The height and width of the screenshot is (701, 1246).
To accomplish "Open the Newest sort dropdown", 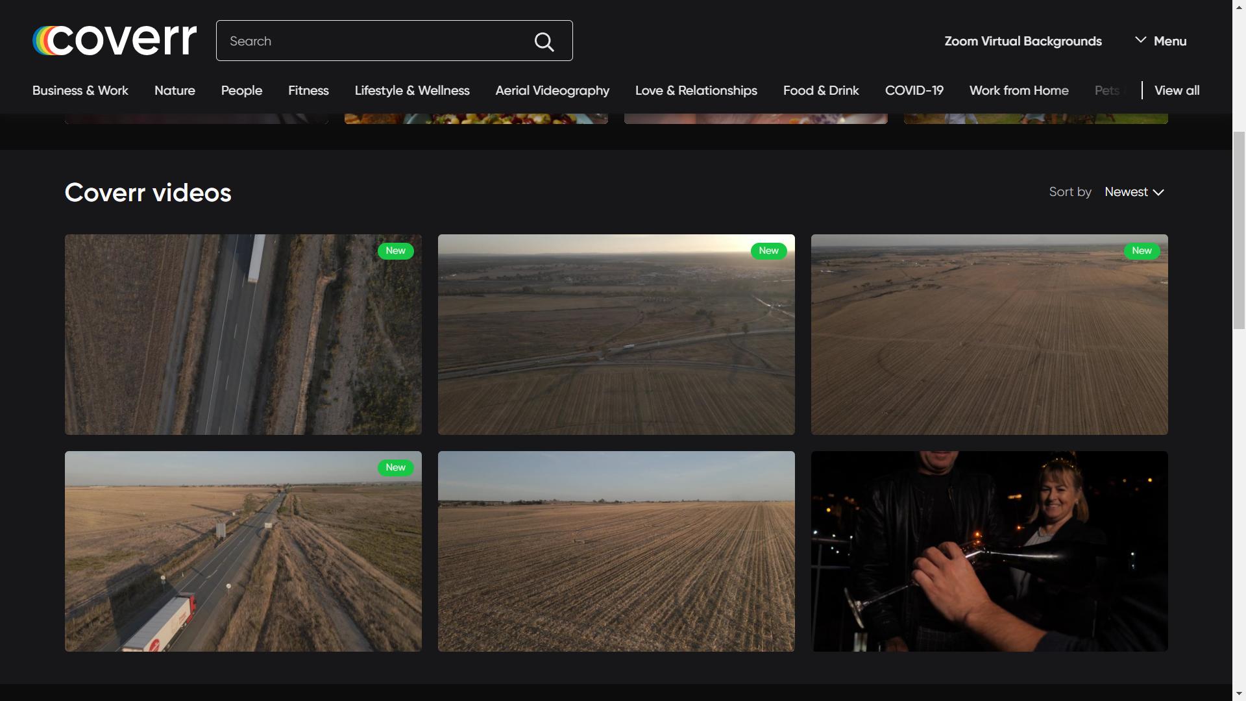I will [1134, 192].
